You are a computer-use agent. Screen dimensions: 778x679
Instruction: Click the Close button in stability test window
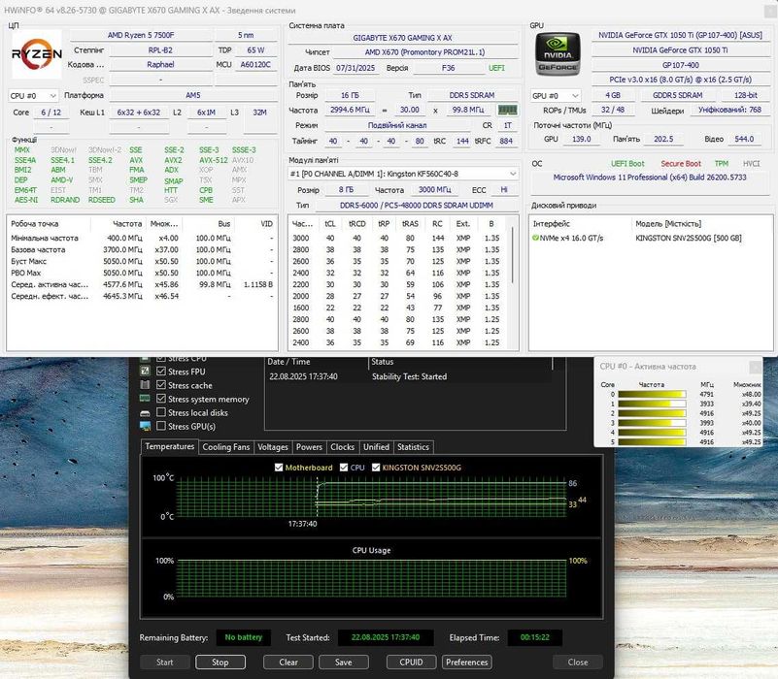click(578, 663)
